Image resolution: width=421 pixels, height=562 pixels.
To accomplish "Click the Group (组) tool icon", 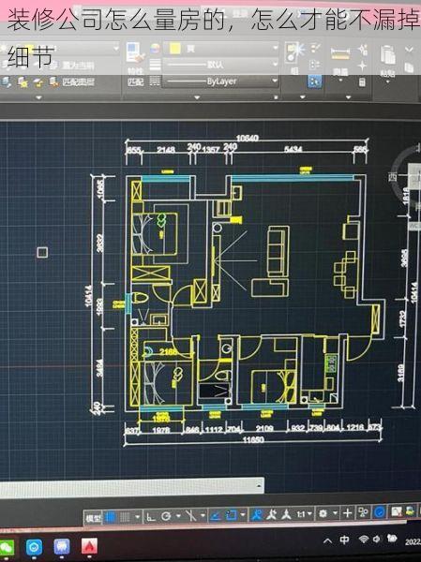I will (x=294, y=53).
